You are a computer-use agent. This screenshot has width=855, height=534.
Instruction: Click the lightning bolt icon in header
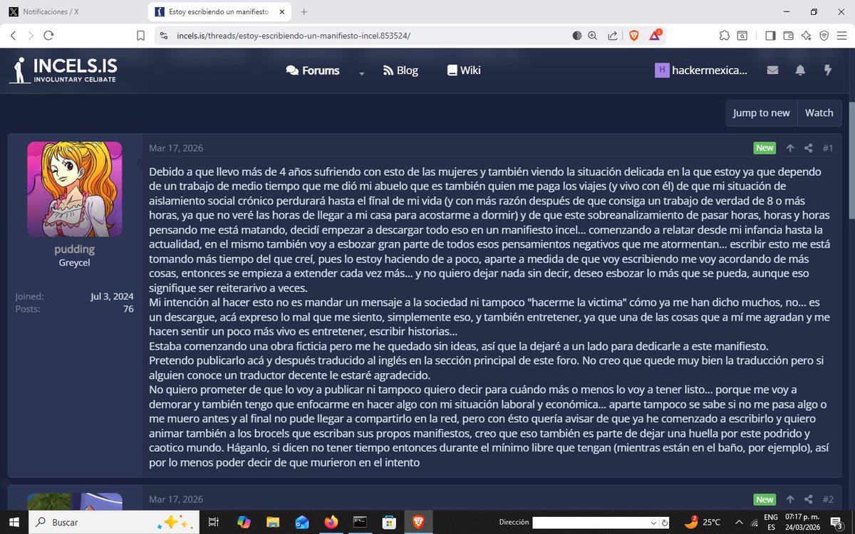click(826, 70)
